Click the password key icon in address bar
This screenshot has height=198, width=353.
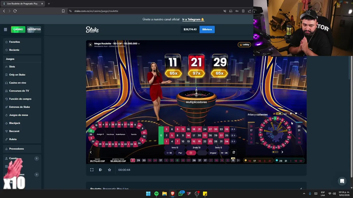coord(237,11)
